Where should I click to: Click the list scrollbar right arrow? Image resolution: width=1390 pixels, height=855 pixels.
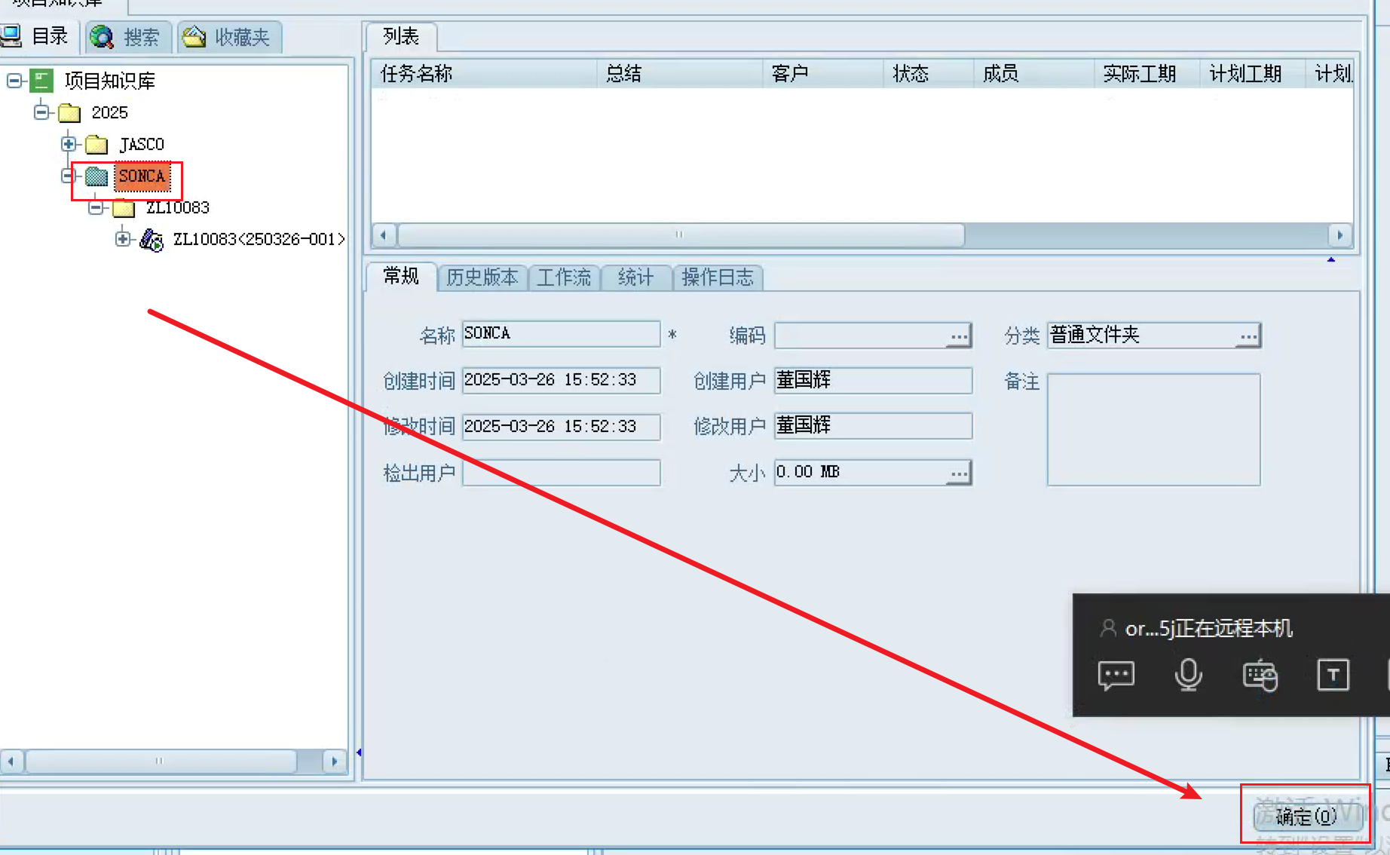point(1339,234)
